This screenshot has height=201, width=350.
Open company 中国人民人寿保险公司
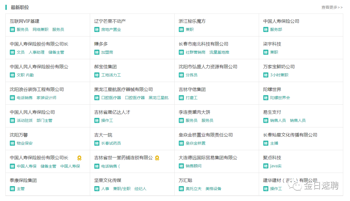(32, 112)
